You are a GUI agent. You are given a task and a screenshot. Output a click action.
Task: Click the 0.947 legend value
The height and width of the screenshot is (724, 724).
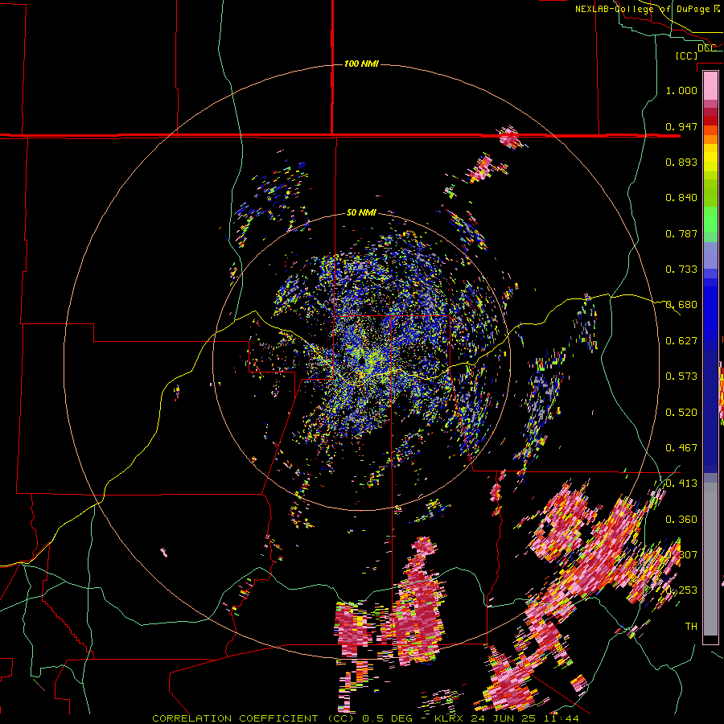click(x=681, y=126)
